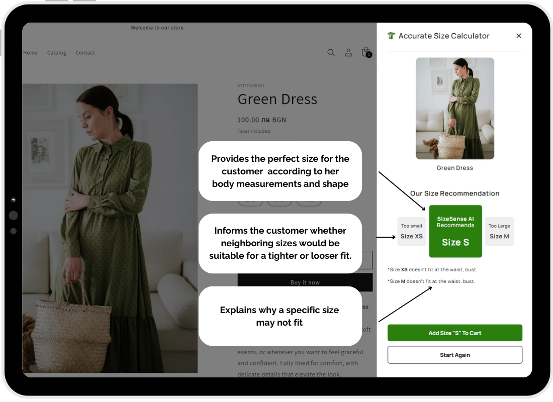Go to the Home menu link
The image size is (553, 402).
(x=30, y=53)
